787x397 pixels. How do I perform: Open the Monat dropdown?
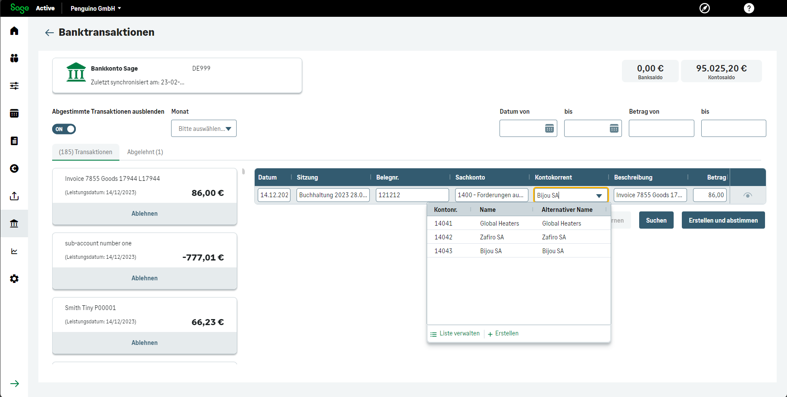[x=204, y=128]
